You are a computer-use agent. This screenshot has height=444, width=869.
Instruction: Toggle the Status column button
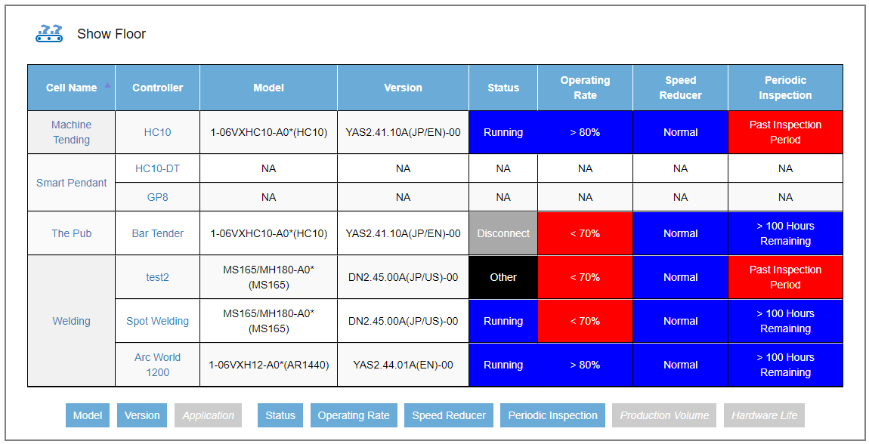(280, 415)
